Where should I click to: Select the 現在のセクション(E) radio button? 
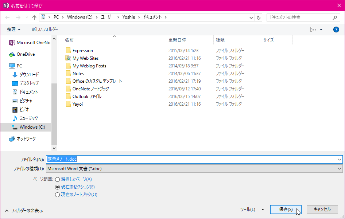point(57,187)
